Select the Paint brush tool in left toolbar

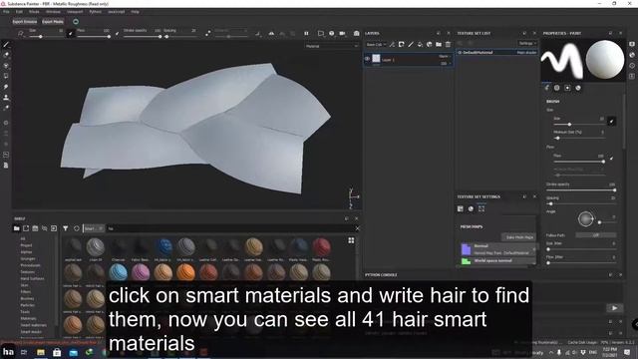6,44
